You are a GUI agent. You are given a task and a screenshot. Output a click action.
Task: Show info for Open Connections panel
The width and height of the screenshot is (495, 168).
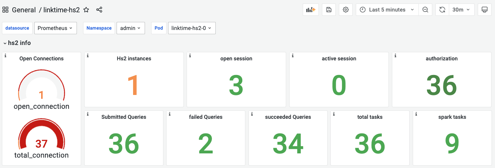point(5,56)
